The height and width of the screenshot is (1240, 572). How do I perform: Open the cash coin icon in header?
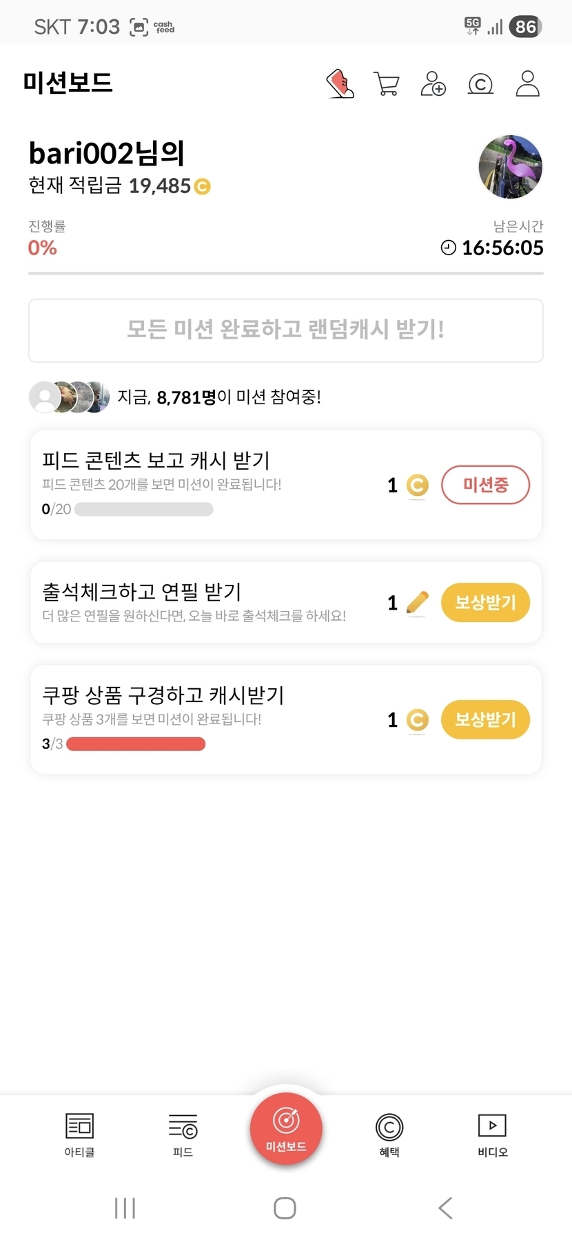(x=480, y=84)
